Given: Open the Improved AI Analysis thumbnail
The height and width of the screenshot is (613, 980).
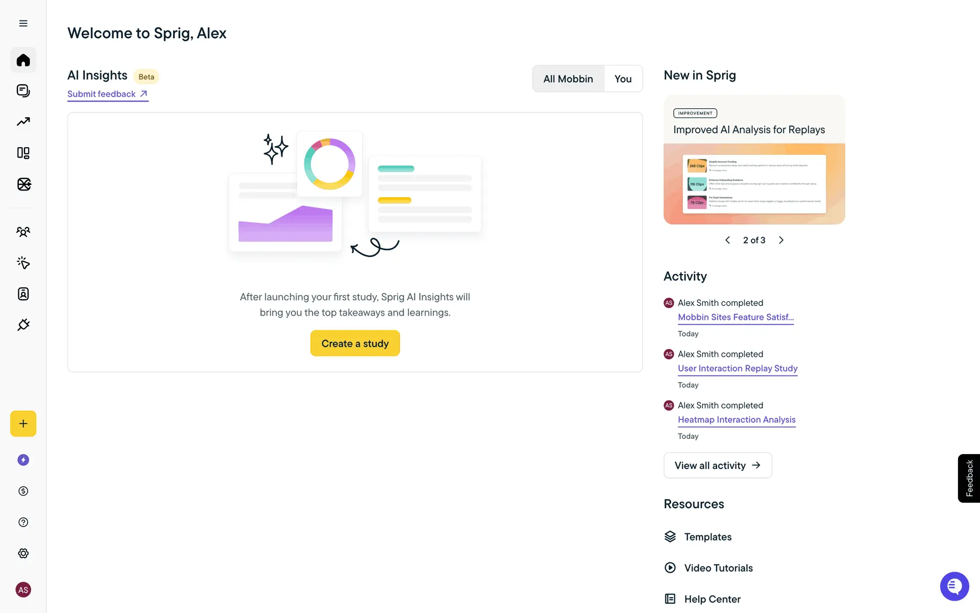Looking at the screenshot, I should click(x=754, y=184).
